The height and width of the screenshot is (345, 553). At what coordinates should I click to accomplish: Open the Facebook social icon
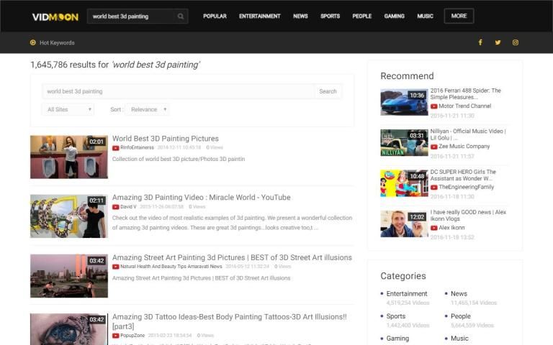pos(480,42)
